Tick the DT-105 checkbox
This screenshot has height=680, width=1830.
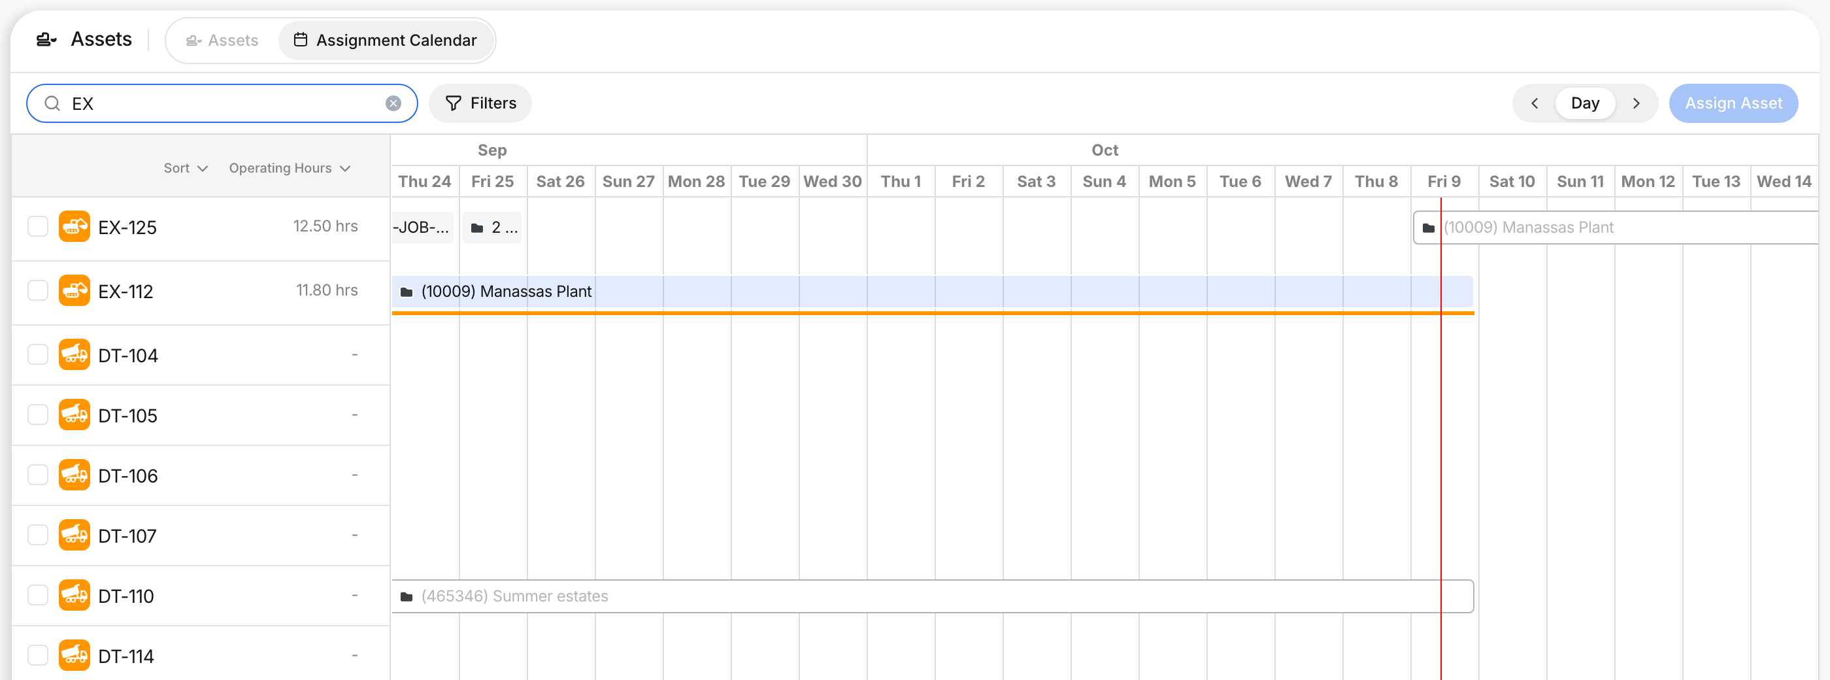pos(38,415)
